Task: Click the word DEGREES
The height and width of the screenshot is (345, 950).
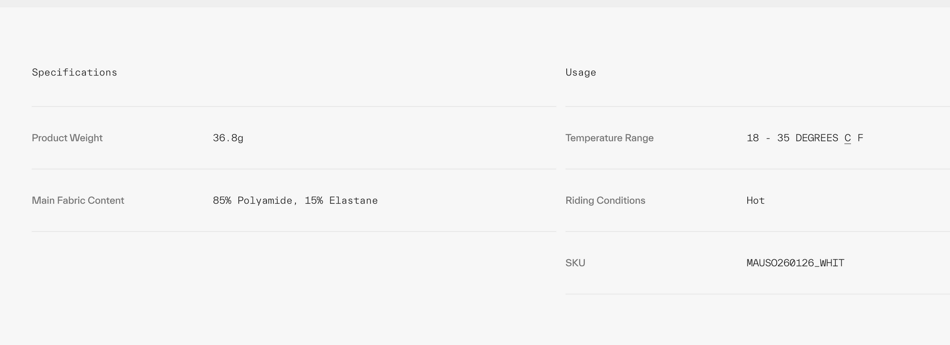Action: click(x=816, y=138)
